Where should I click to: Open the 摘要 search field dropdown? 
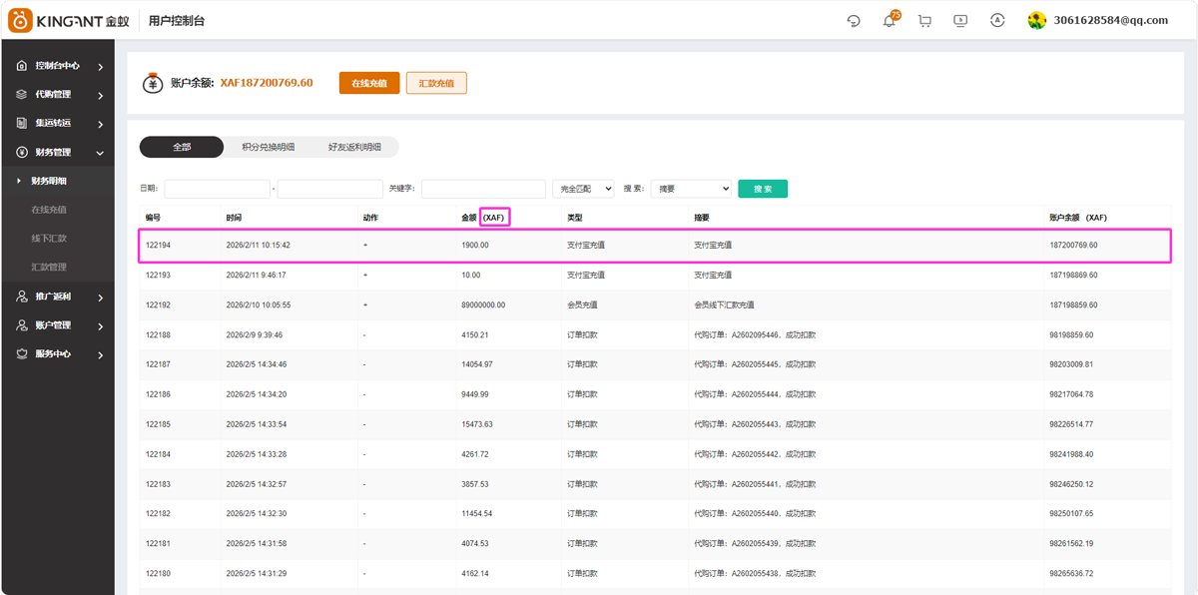691,189
